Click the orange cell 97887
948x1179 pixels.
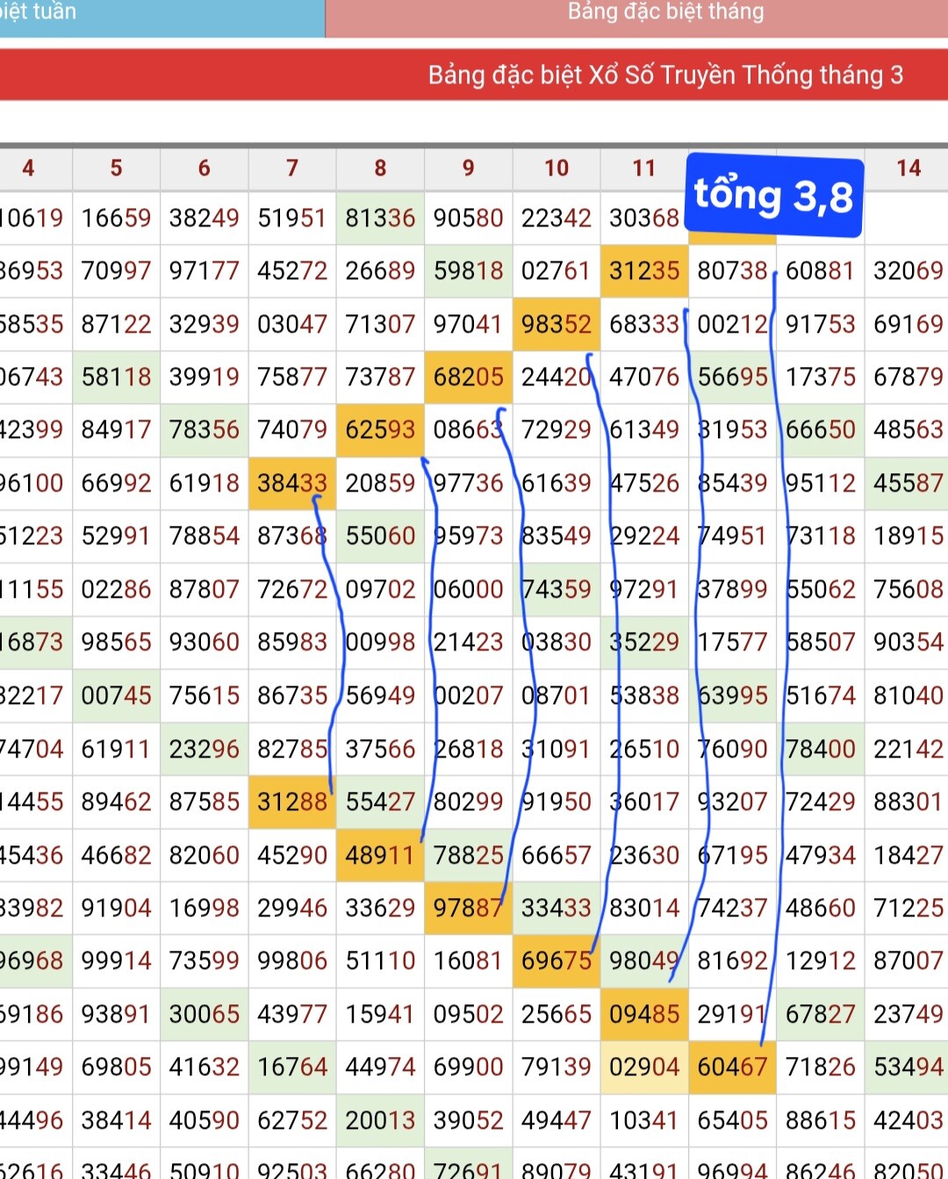(468, 908)
